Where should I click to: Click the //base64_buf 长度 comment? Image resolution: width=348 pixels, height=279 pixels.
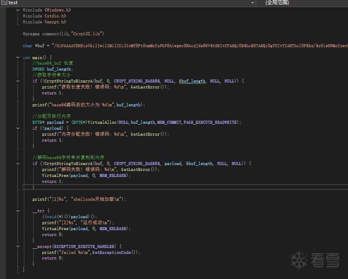52,63
